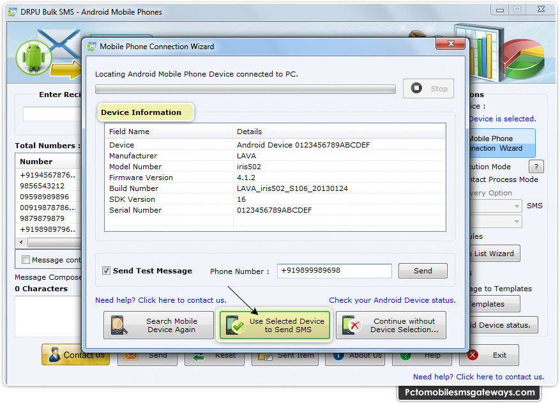
Task: Click the Number column header in the main window
Action: [49, 162]
